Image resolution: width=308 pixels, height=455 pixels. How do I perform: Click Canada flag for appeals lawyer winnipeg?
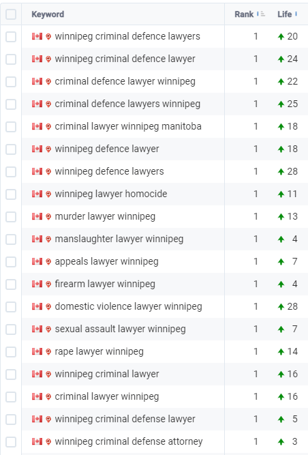coord(37,261)
